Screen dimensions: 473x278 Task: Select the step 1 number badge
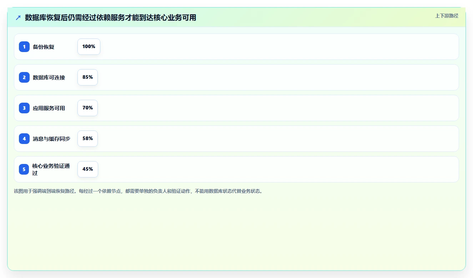pyautogui.click(x=24, y=47)
